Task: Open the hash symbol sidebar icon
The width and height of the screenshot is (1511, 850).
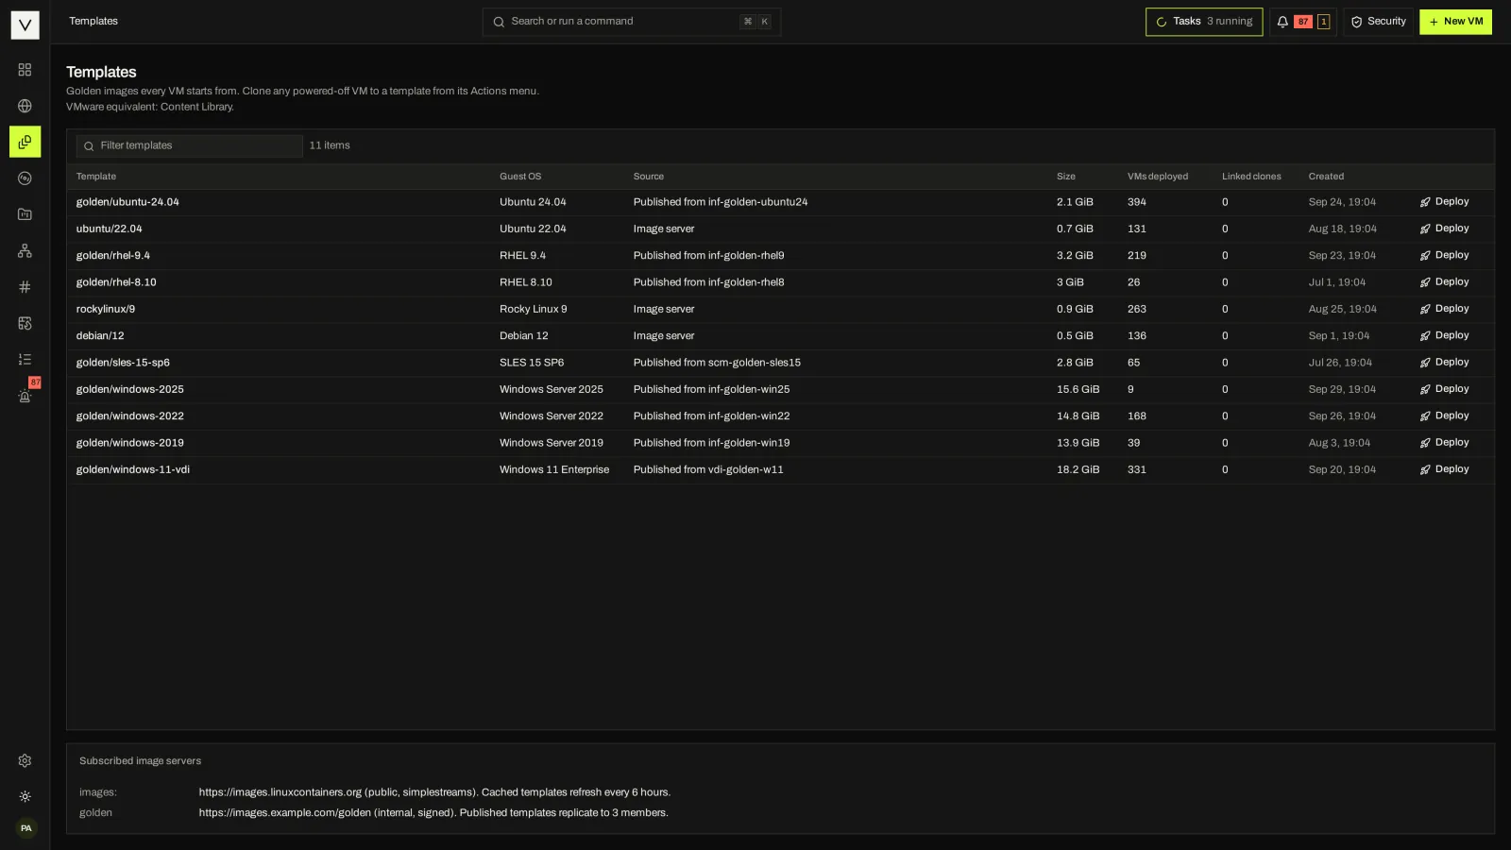Action: [25, 287]
